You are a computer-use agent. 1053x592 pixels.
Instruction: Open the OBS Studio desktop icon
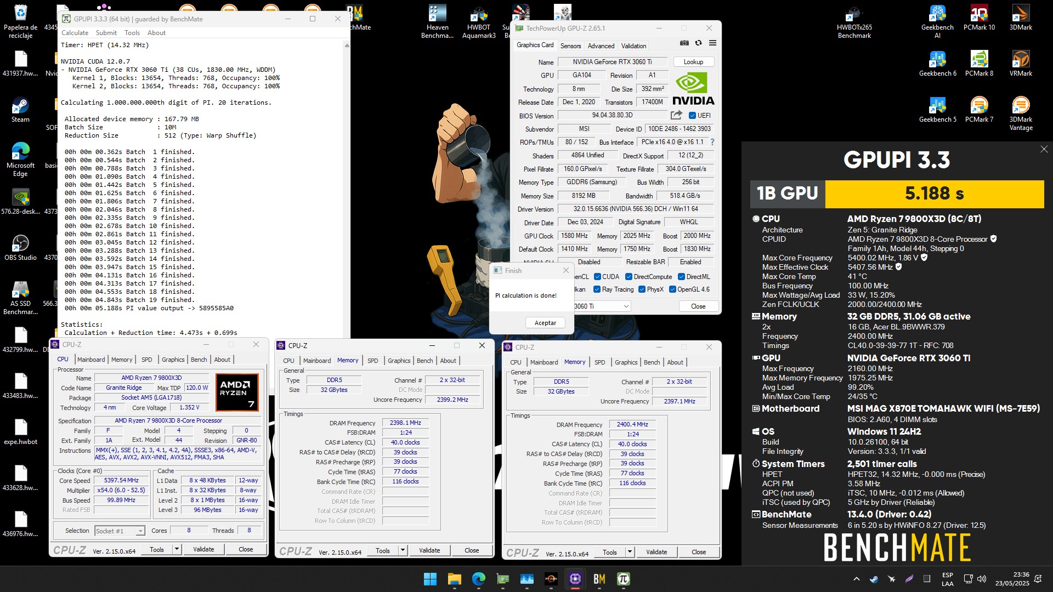(x=20, y=248)
